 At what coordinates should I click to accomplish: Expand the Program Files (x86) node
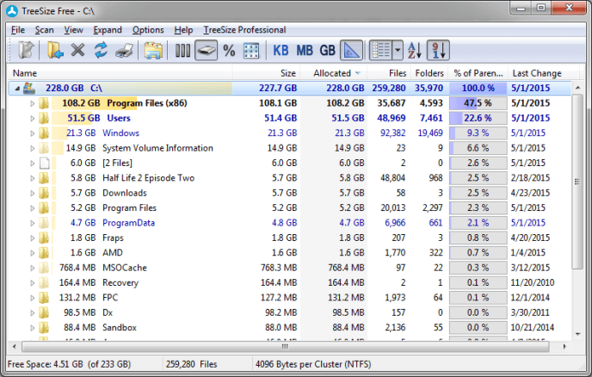pos(32,103)
